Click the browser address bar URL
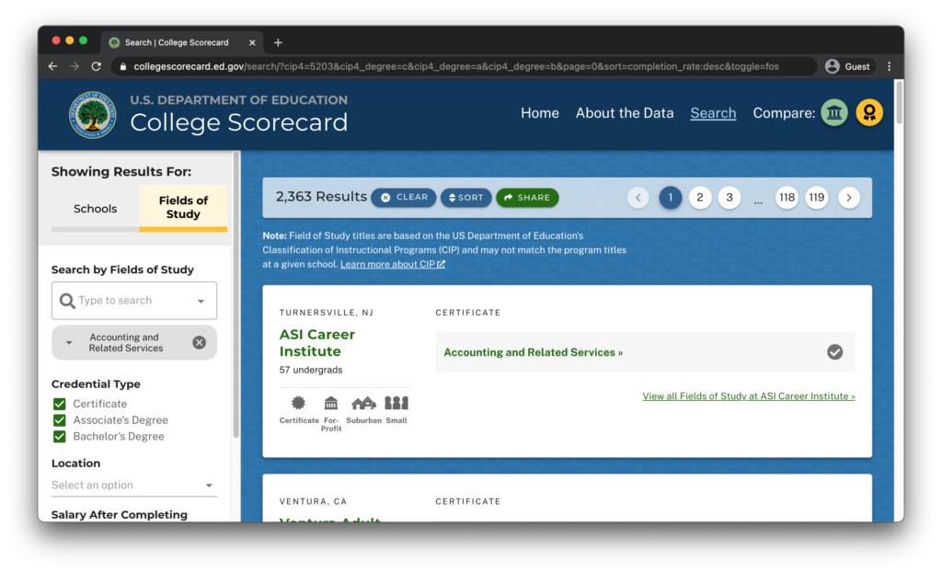 [456, 67]
